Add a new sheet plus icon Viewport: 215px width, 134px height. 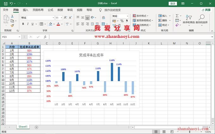click(36, 127)
